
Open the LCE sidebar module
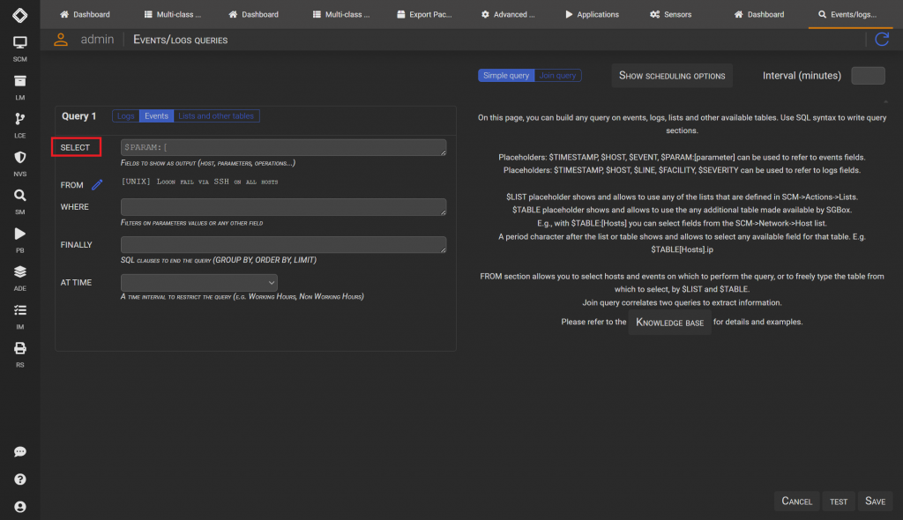point(19,125)
